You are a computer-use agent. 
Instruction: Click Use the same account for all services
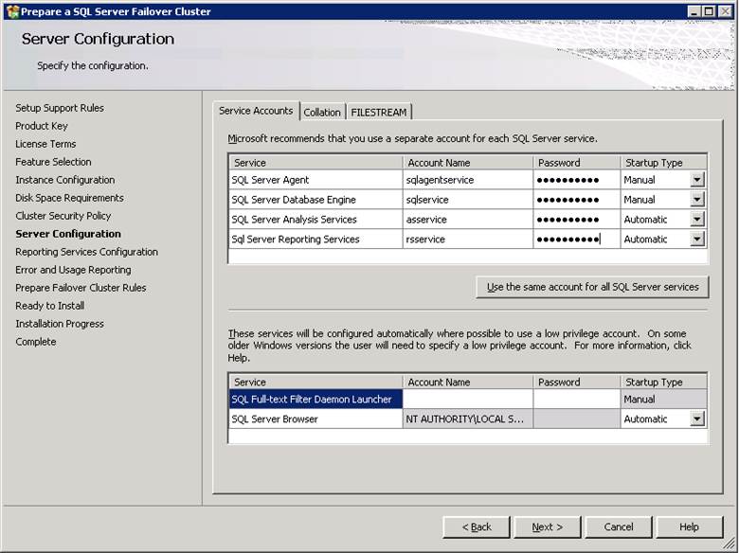click(592, 287)
